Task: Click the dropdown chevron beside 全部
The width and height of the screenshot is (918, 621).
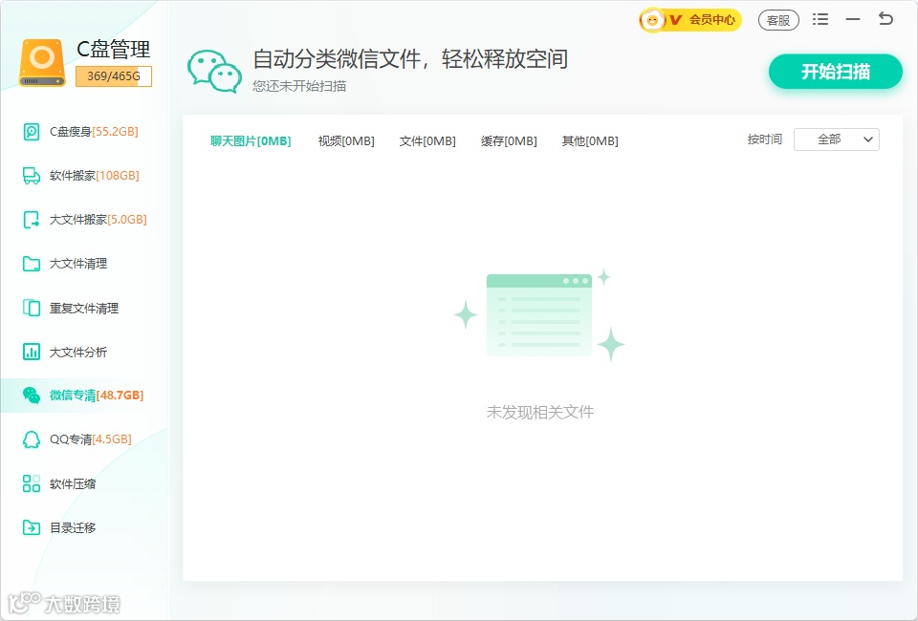Action: tap(868, 139)
